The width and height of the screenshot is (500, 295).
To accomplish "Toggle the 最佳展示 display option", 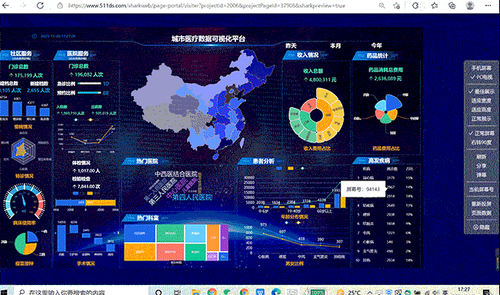I will pyautogui.click(x=482, y=91).
